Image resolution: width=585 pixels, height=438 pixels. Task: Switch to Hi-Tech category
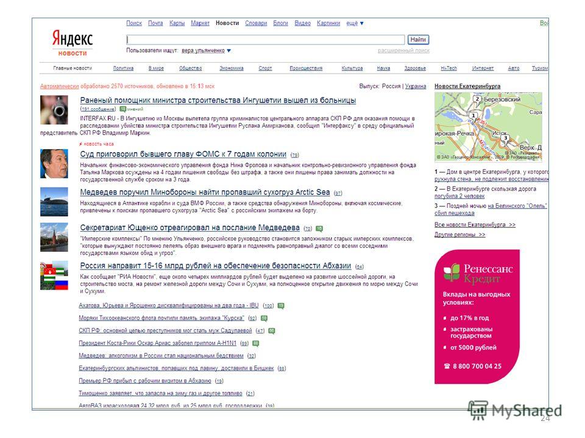click(448, 68)
